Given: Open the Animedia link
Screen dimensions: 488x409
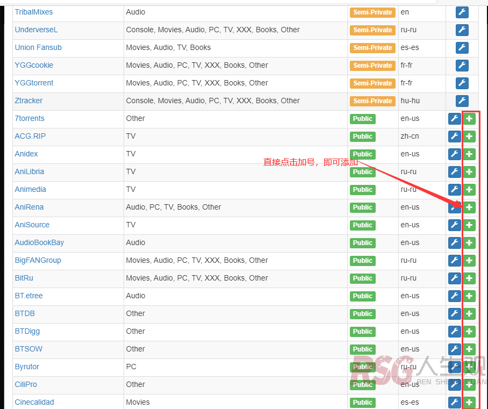Looking at the screenshot, I should click(x=30, y=190).
